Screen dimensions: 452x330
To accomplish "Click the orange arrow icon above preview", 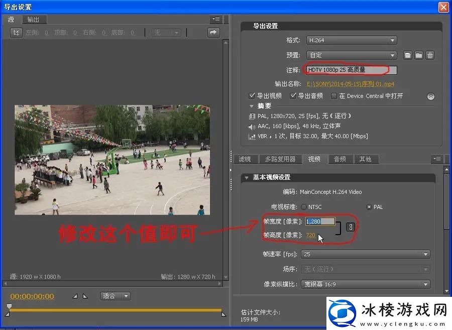I will [213, 32].
